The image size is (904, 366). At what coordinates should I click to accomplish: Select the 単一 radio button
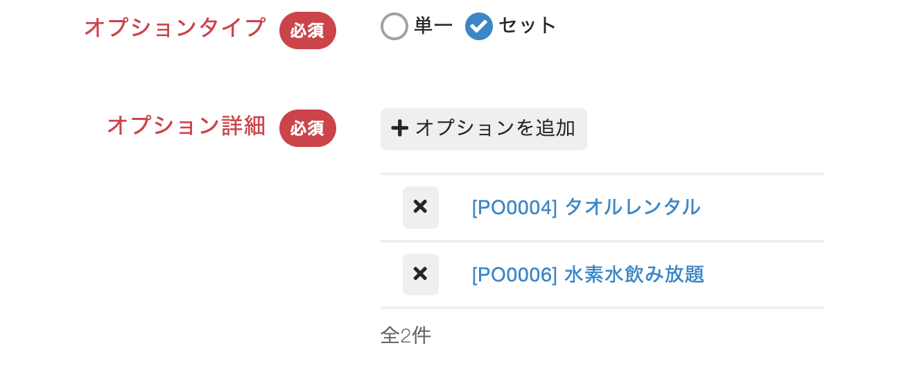point(394,26)
